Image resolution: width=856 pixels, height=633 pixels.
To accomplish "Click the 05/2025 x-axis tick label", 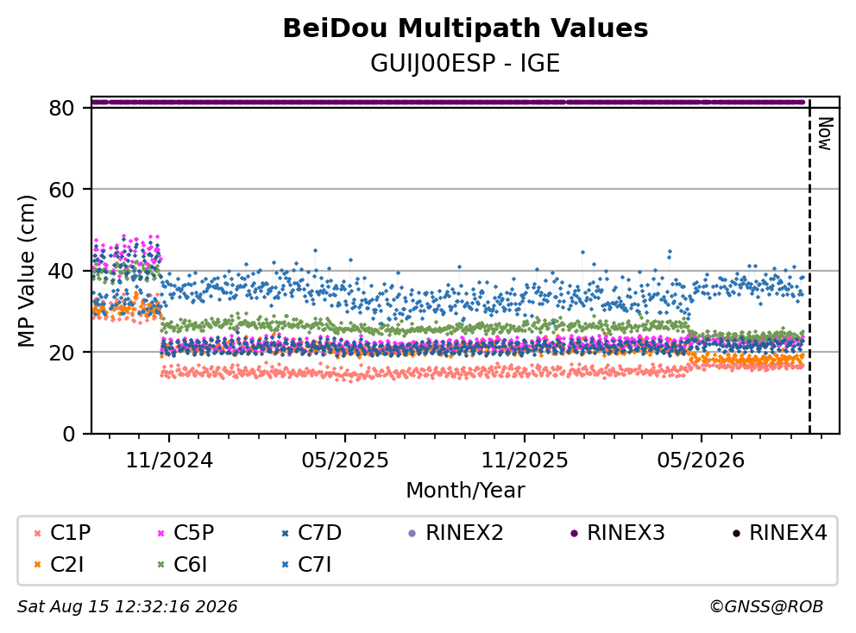I will [345, 461].
